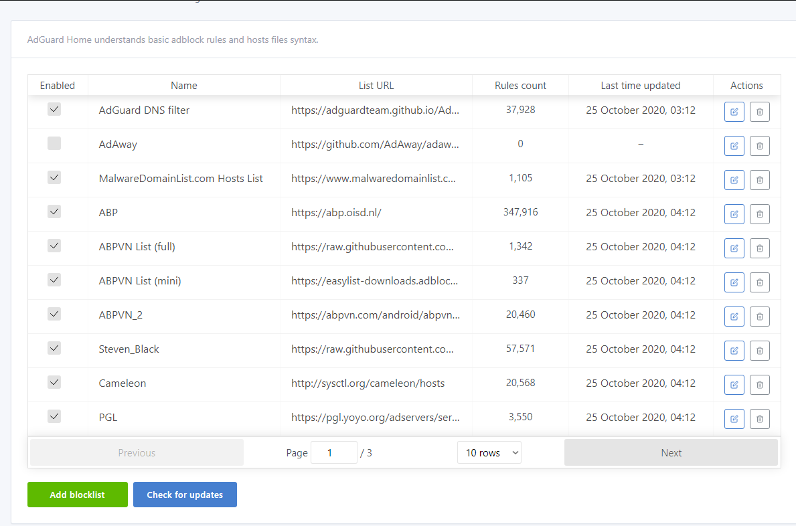Edit the PGL blocklist entry
Viewport: 796px width, 526px height.
coord(734,418)
